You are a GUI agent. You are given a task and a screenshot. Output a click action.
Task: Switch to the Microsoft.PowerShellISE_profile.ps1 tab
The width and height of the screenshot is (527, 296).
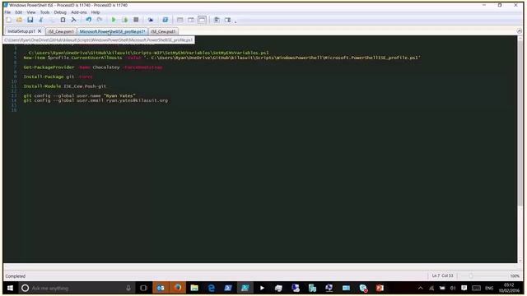pyautogui.click(x=112, y=31)
